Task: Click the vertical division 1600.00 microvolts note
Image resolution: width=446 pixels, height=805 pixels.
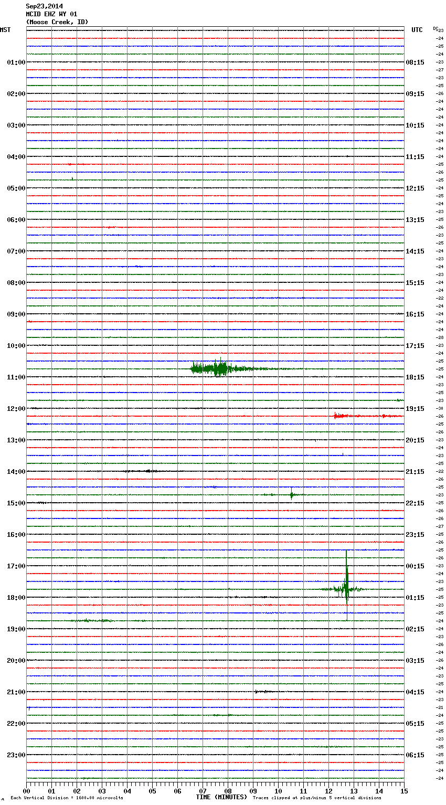Action: (67, 798)
